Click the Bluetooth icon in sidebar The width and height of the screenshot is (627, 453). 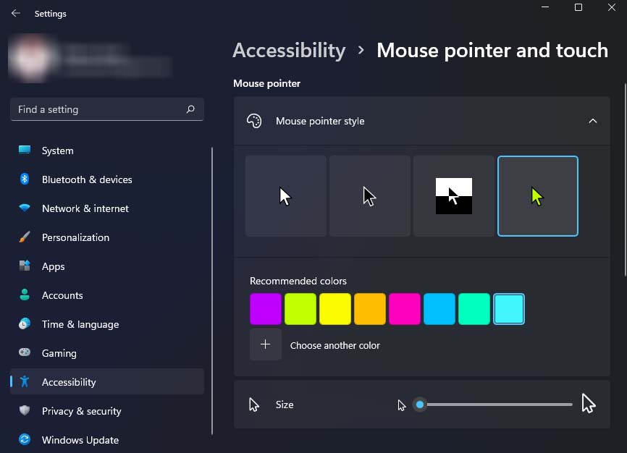(25, 179)
